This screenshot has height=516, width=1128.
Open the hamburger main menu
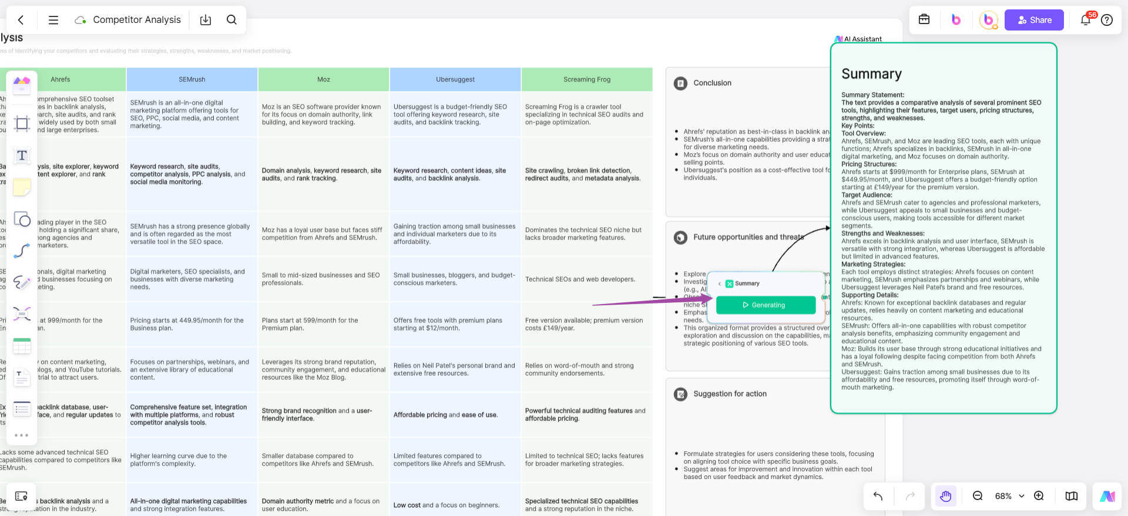coord(53,20)
